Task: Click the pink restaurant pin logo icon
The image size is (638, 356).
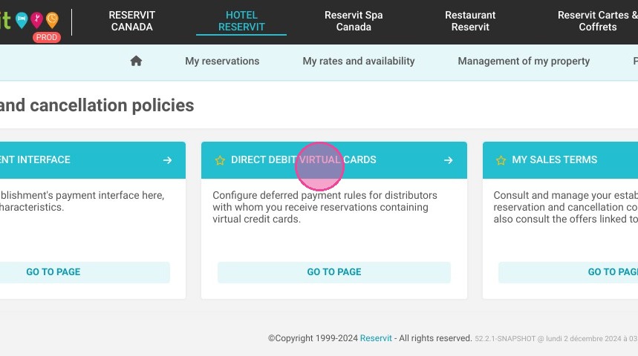Action: point(36,20)
